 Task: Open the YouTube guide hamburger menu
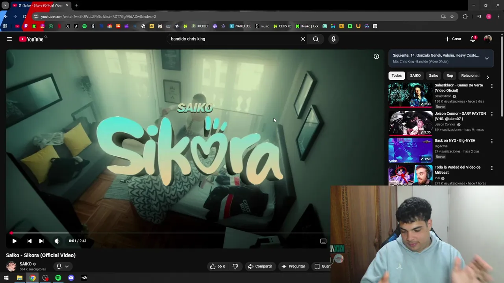(9, 39)
